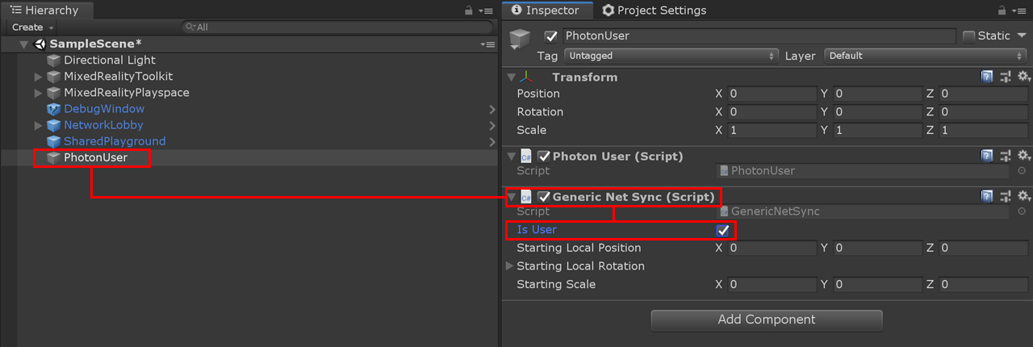Click the DebugWindow prefab icon
The height and width of the screenshot is (347, 1033).
(54, 109)
